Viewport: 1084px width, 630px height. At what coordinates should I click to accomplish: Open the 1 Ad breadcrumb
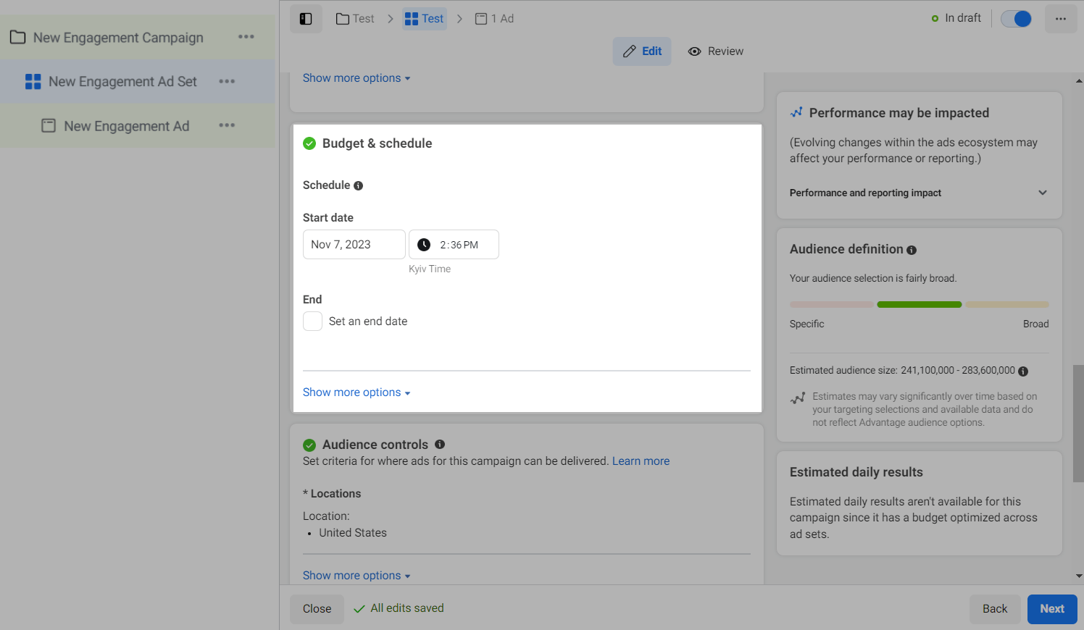click(x=494, y=19)
